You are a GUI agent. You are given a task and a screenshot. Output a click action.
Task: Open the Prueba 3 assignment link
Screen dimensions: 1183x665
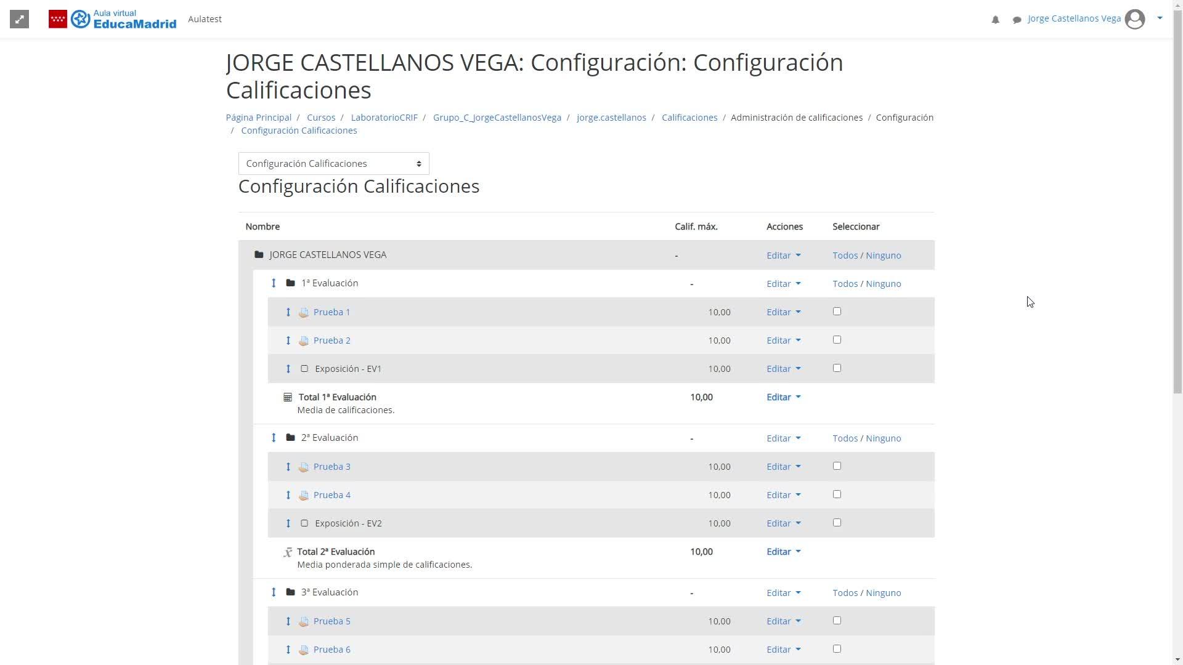331,467
